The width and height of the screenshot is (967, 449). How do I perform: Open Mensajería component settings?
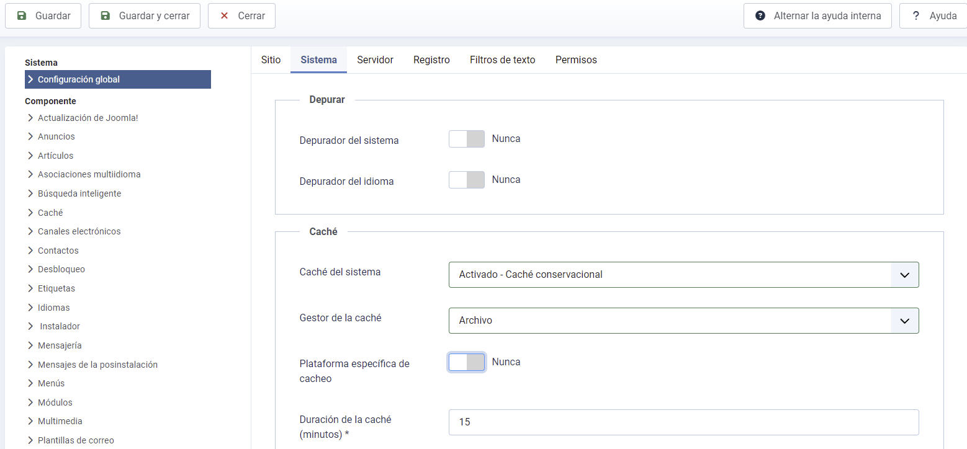click(60, 345)
